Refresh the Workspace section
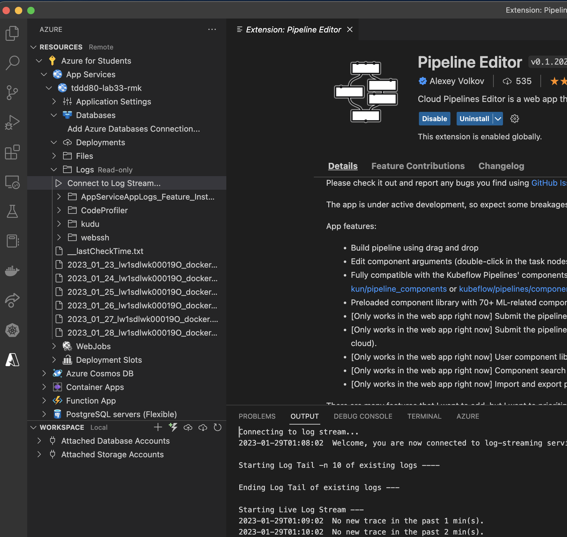Image resolution: width=567 pixels, height=537 pixels. point(218,427)
